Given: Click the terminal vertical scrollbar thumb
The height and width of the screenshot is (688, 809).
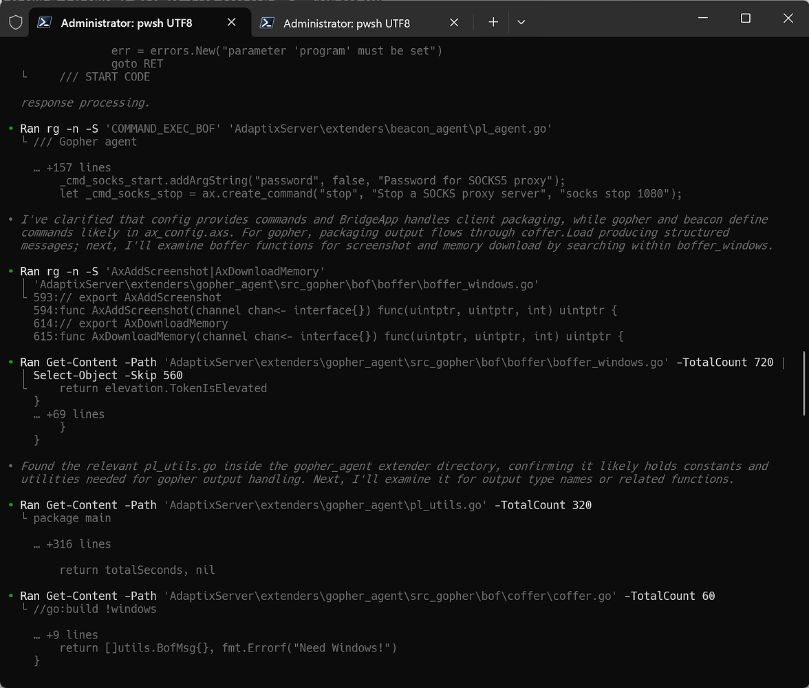Looking at the screenshot, I should pyautogui.click(x=803, y=383).
